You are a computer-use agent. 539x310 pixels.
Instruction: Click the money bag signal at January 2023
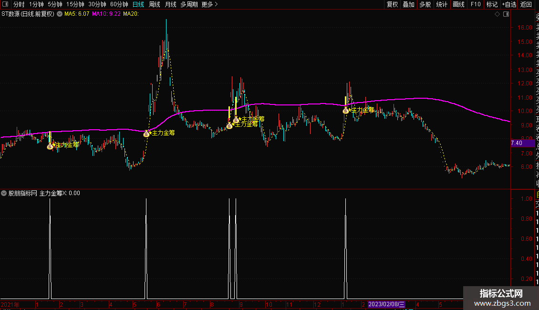click(x=346, y=110)
